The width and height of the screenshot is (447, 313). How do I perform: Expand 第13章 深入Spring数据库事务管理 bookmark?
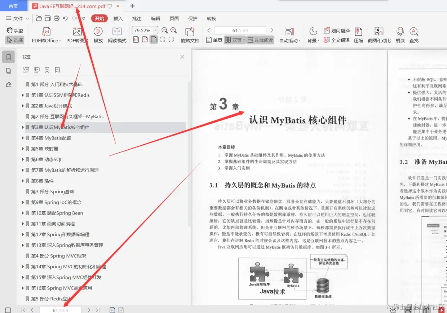tap(23, 245)
